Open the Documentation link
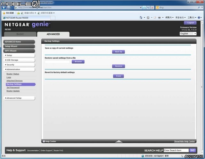 [33, 151]
